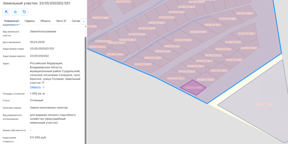The width and height of the screenshot is (288, 144).
Task: Click parcel label 33:05:050302:543
Action: pyautogui.click(x=247, y=34)
